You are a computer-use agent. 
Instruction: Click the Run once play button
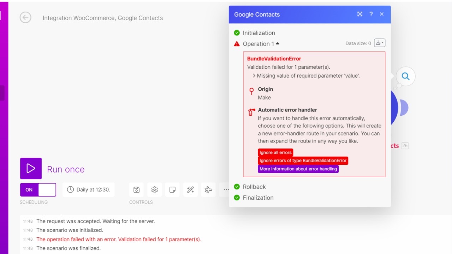point(31,168)
